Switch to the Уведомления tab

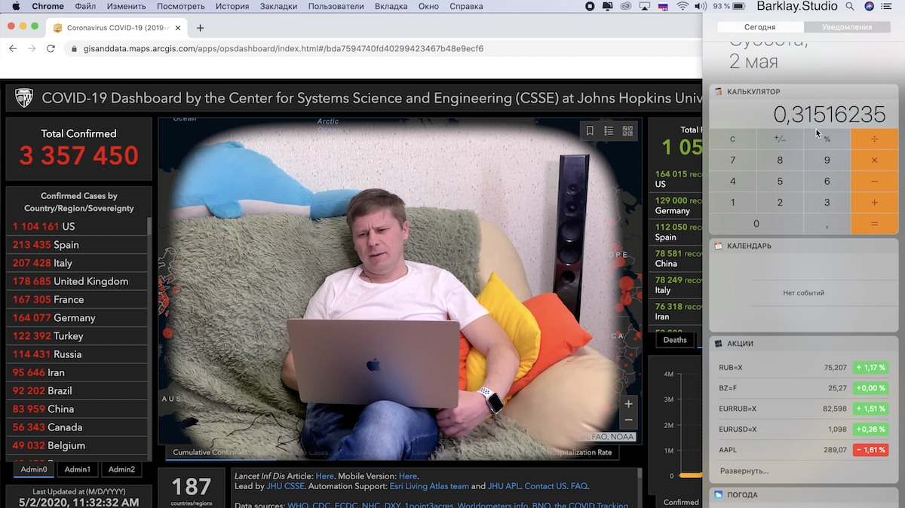pyautogui.click(x=847, y=27)
